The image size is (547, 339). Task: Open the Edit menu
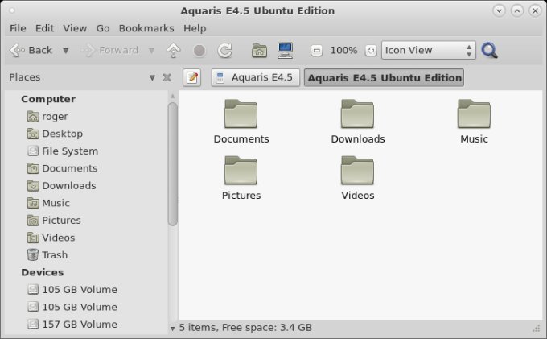[45, 28]
